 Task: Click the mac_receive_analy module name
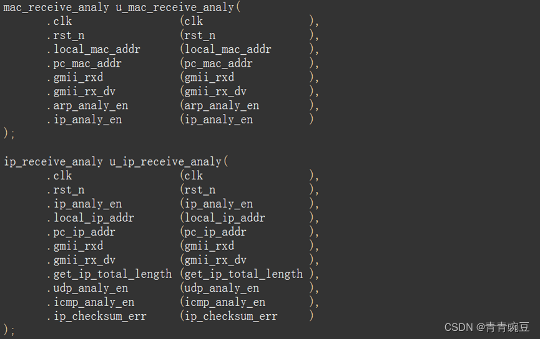(56, 7)
